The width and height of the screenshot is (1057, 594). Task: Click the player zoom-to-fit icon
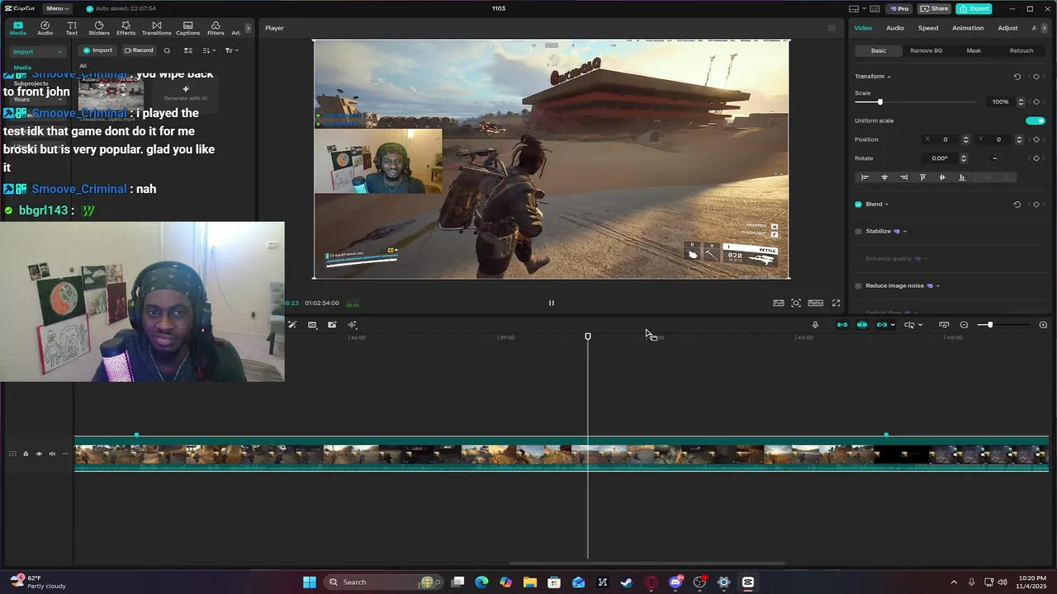(x=796, y=303)
